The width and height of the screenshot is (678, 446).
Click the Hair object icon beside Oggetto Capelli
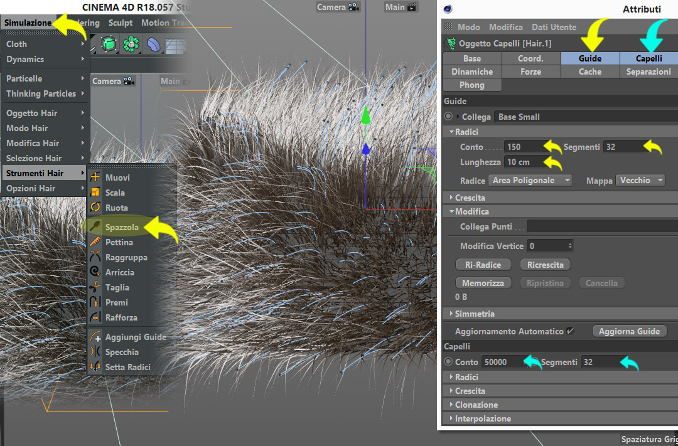[451, 43]
